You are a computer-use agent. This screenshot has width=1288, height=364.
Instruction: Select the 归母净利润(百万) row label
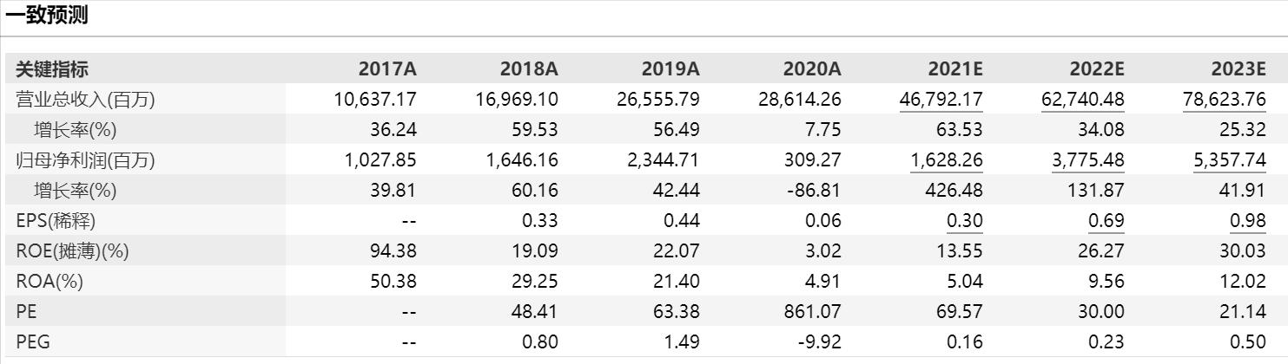[85, 160]
